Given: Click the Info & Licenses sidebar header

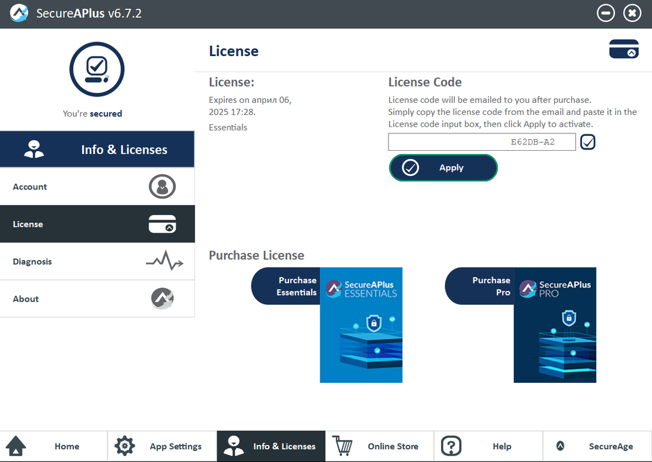Looking at the screenshot, I should click(97, 149).
